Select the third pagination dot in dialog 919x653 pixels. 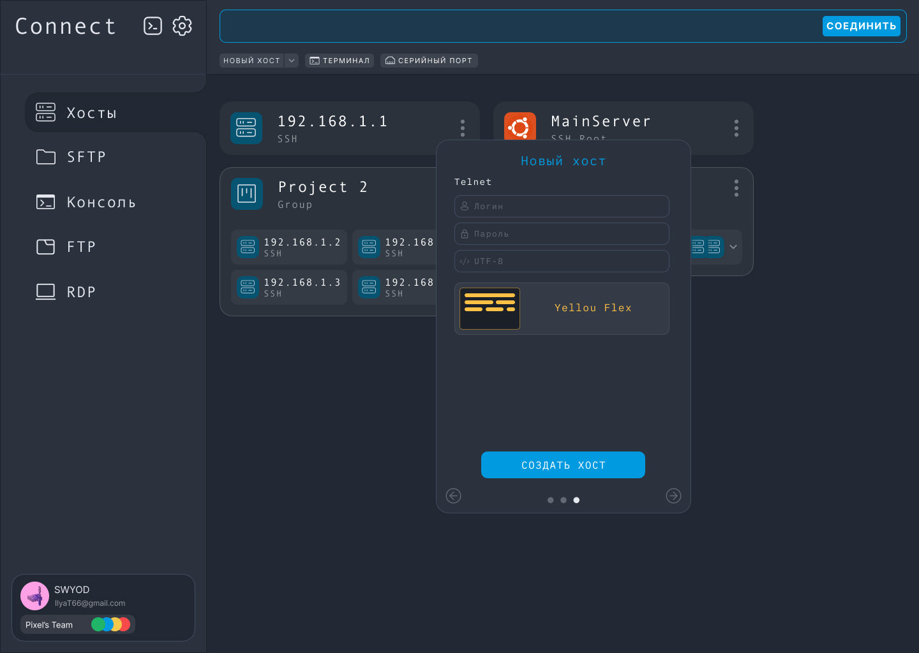point(576,500)
